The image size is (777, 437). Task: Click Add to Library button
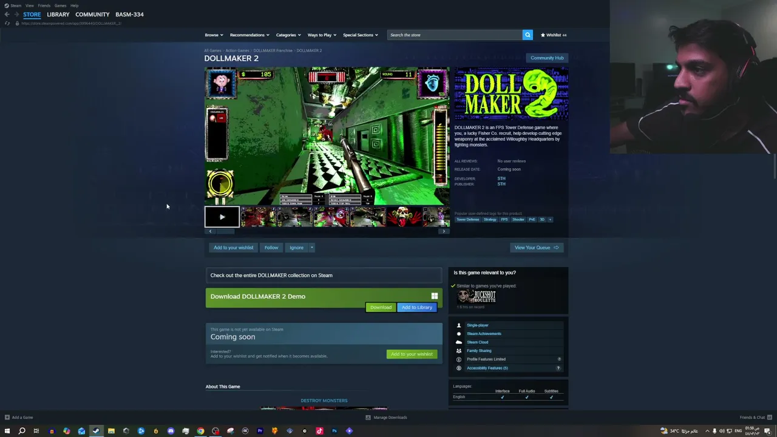(417, 307)
